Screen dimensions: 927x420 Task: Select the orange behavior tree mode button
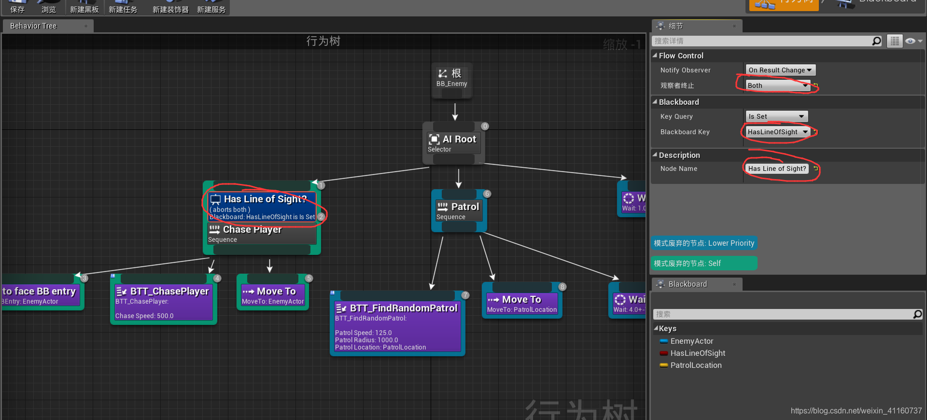point(783,4)
